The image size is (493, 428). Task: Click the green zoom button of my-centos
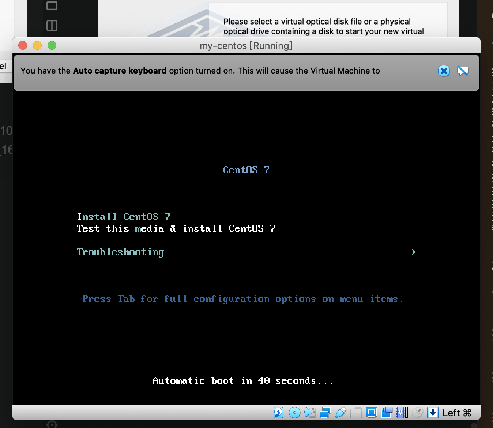point(52,45)
